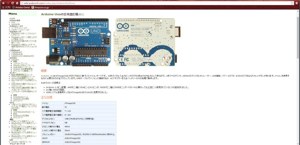300x145 pixels.
Task: Open the Ameba Ownd bookmark
Action: 21,7
